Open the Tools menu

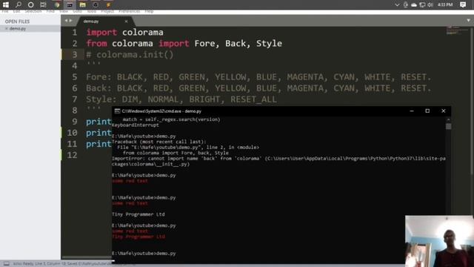[x=92, y=11]
